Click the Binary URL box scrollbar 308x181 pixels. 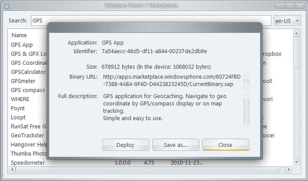(247, 81)
